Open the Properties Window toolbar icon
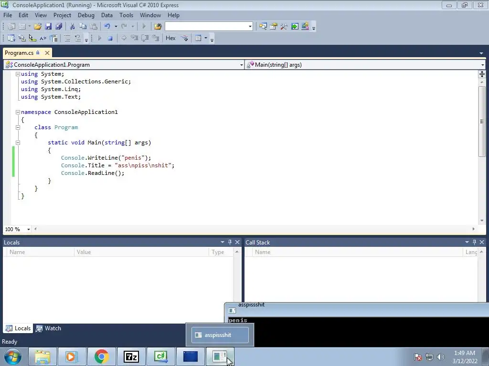The width and height of the screenshot is (489, 366). point(274,27)
